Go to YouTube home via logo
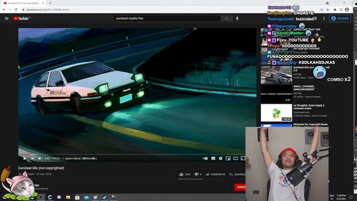 coord(21,18)
